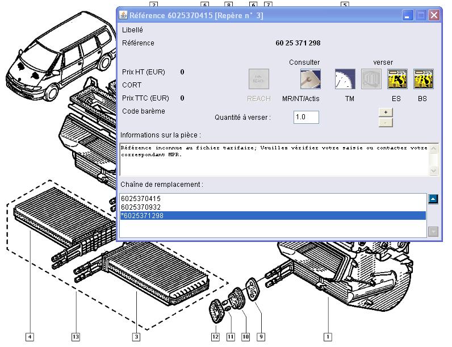Decrease quantity with the minus button
Viewport: 452px width, 347px height.
click(x=386, y=122)
